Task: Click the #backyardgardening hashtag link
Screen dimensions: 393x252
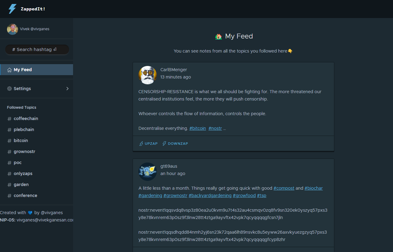Action: pos(210,195)
